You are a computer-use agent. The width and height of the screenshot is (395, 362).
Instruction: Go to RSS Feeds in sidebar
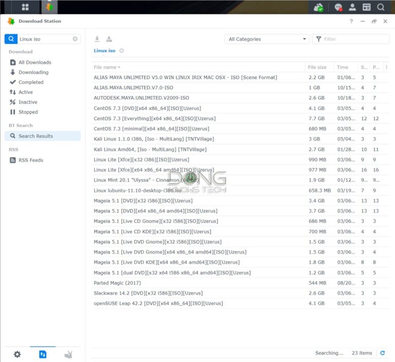[x=30, y=160]
